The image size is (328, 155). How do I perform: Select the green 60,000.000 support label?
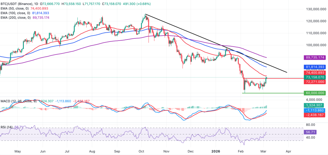point(314,93)
